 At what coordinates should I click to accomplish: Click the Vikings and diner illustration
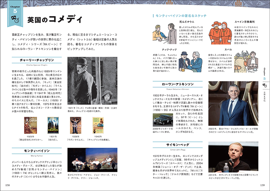click(x=246, y=62)
